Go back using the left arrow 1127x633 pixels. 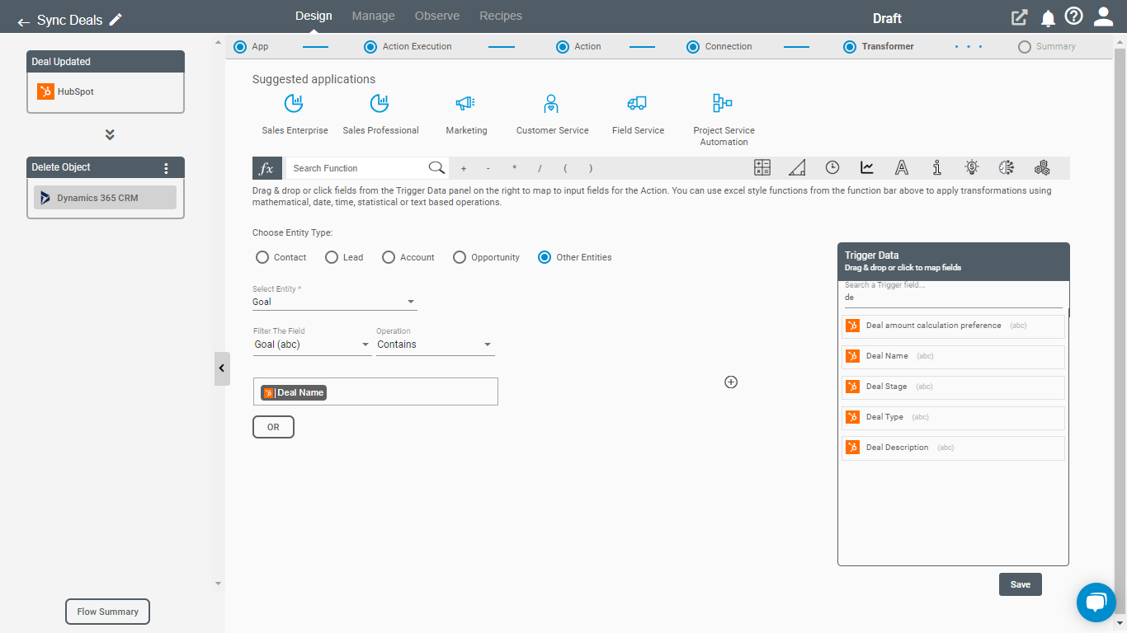click(23, 21)
